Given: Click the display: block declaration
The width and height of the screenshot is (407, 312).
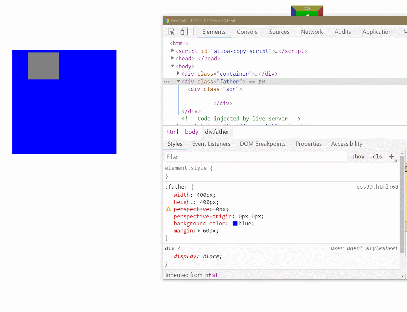Looking at the screenshot, I should coord(198,256).
